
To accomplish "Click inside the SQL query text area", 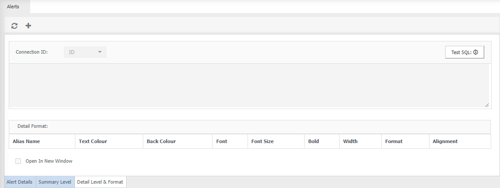I will (x=249, y=85).
